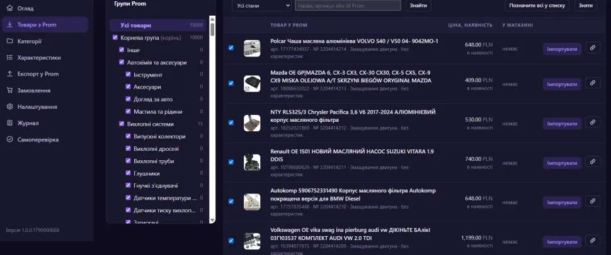The width and height of the screenshot is (611, 255).
Task: Import the Renault OE 1501 product
Action: (562, 163)
